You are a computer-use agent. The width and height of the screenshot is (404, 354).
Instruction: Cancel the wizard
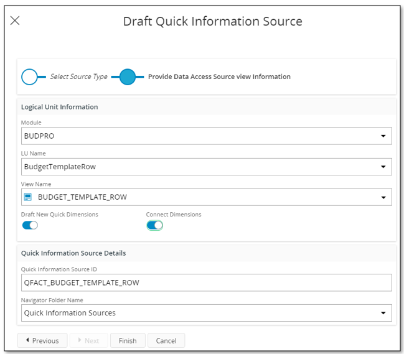[x=166, y=340]
